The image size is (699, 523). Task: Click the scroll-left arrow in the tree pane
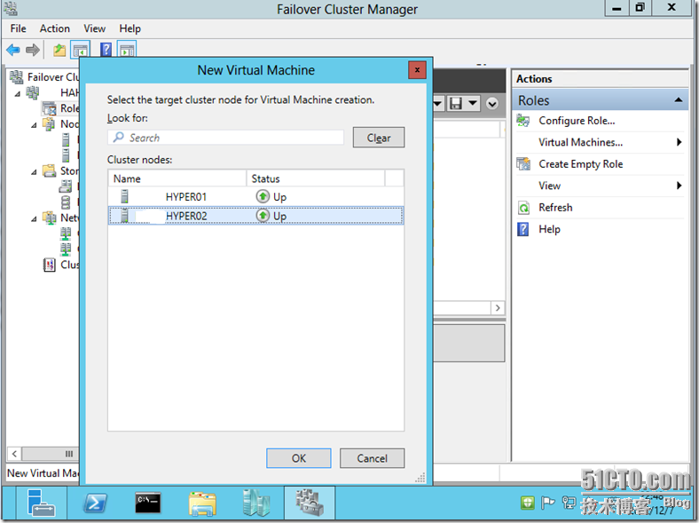pos(14,454)
